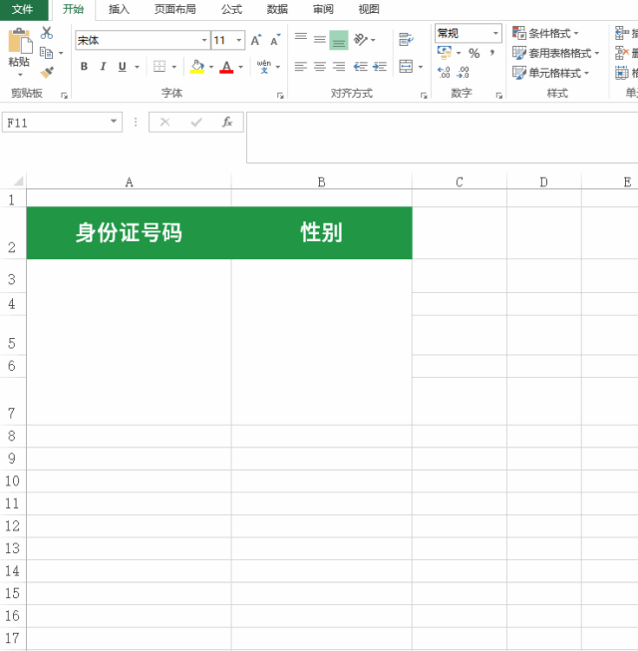Open 单元格样式 cell styles

point(551,73)
